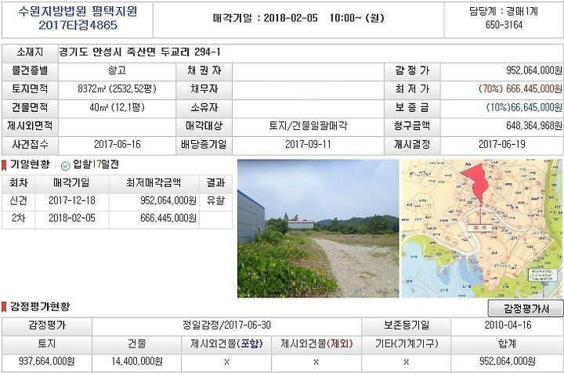
Task: Click the 입찰17일전 label
Action: pyautogui.click(x=96, y=165)
